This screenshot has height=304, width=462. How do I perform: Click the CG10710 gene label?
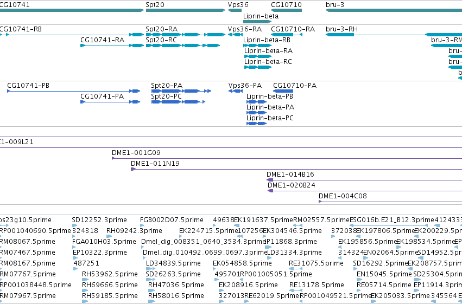(x=287, y=5)
